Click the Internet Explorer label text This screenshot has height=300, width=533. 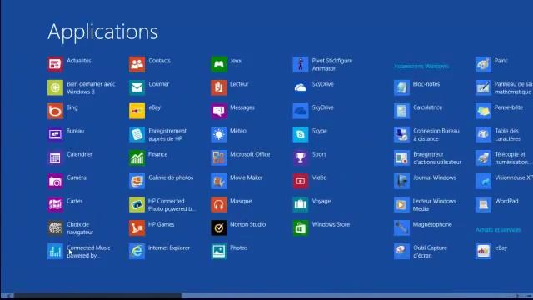click(169, 248)
